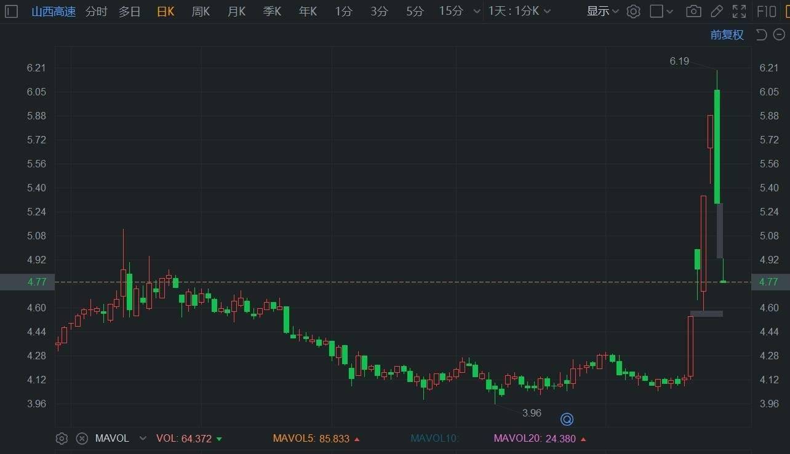Click the right axis 5.40 price label

[769, 188]
